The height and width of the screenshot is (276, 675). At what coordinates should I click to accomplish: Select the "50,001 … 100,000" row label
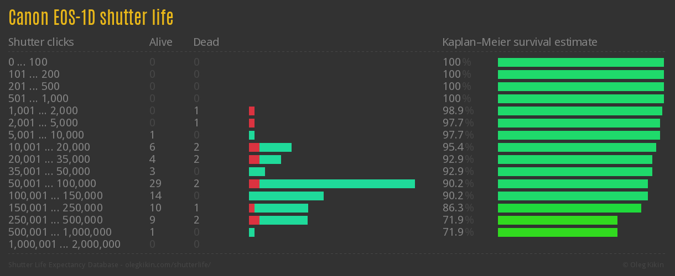point(52,184)
